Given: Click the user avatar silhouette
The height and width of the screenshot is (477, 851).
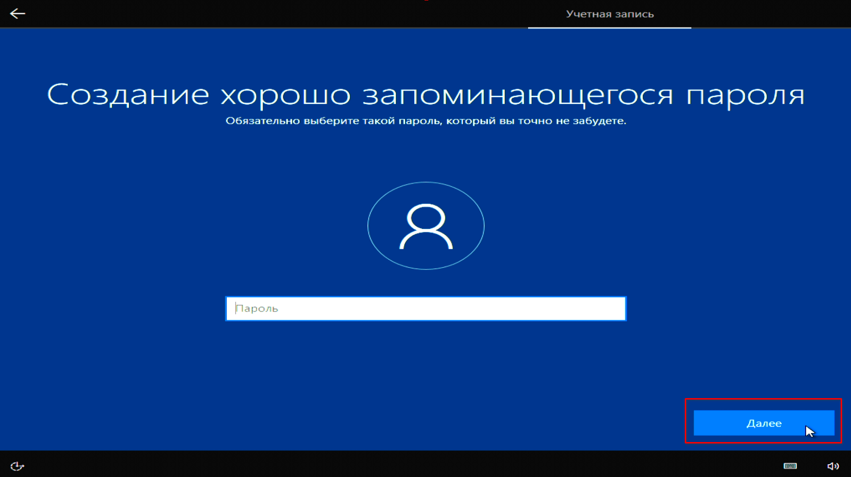Looking at the screenshot, I should (426, 227).
